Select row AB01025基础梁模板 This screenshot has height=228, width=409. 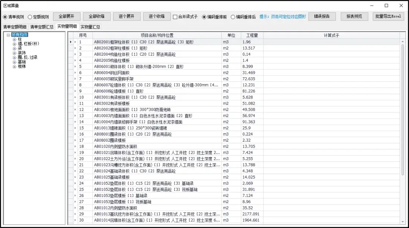(x=236, y=177)
